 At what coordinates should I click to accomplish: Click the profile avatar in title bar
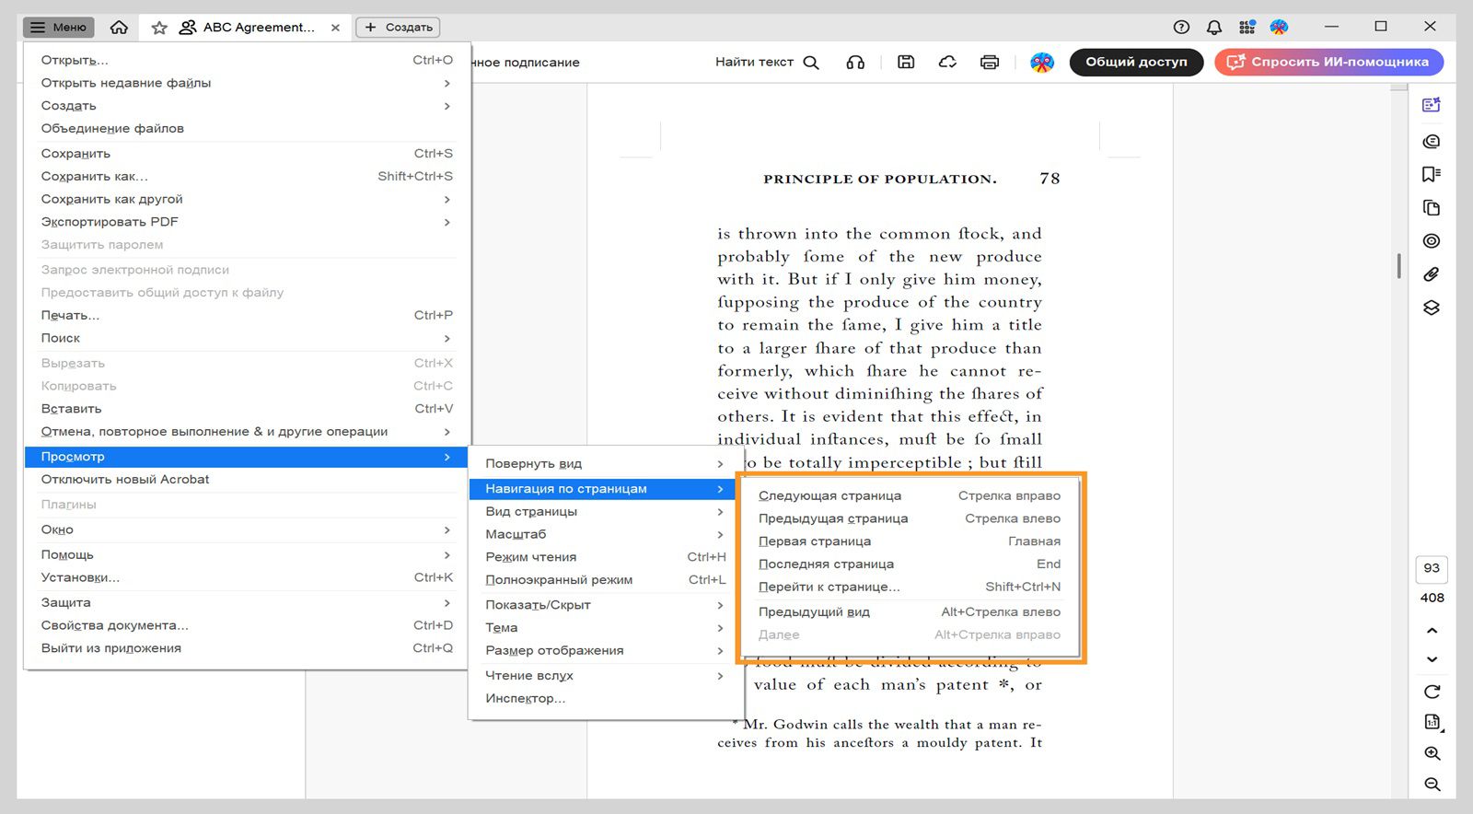(1279, 27)
